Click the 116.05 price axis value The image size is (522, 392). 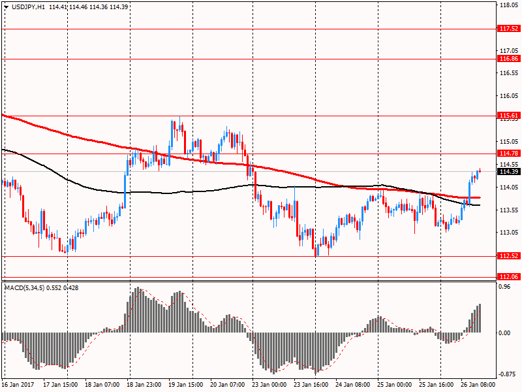(x=509, y=96)
